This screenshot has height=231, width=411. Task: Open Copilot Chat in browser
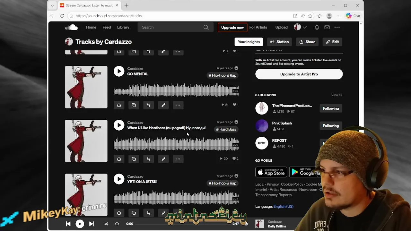pyautogui.click(x=353, y=16)
